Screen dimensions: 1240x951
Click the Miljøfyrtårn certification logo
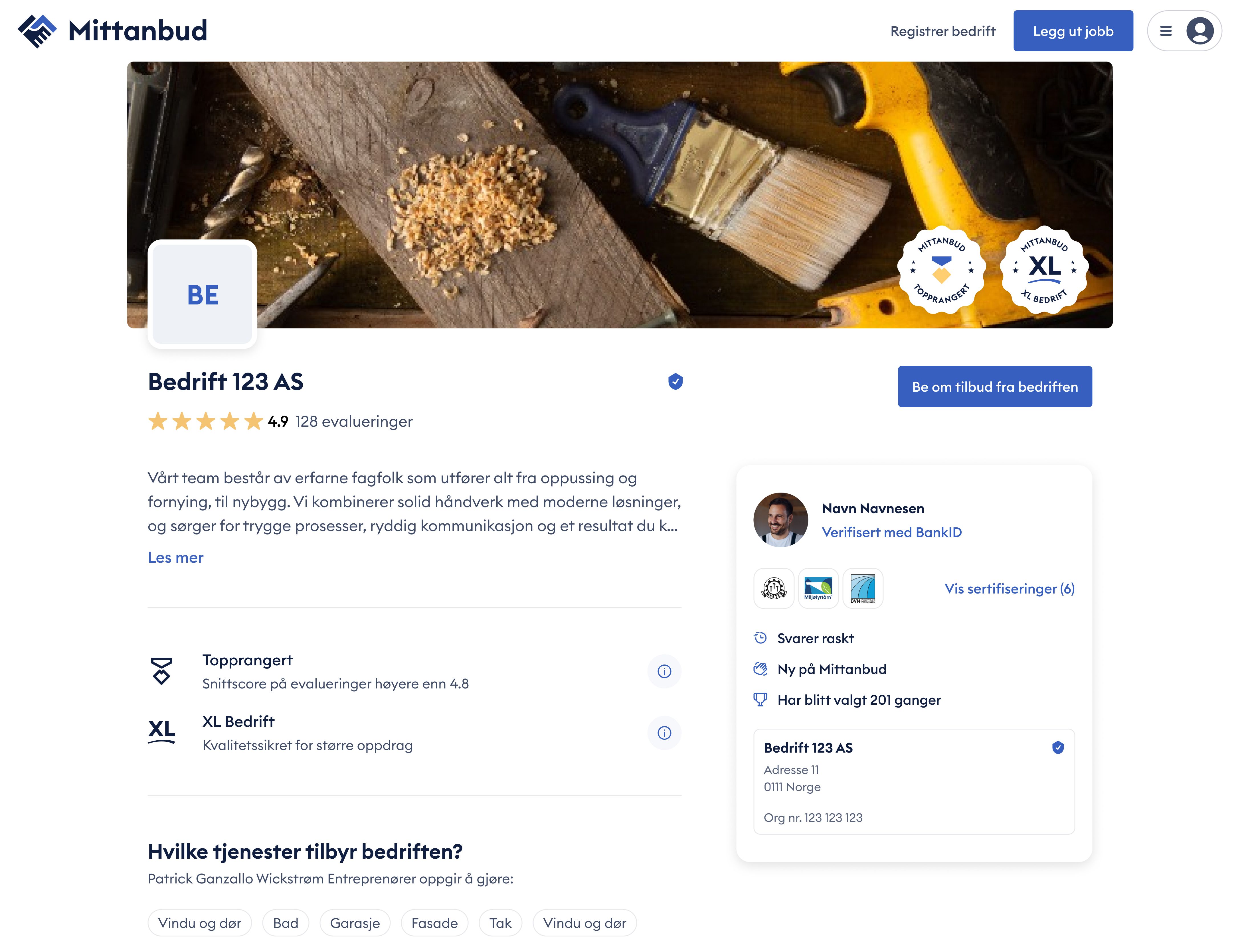tap(818, 589)
